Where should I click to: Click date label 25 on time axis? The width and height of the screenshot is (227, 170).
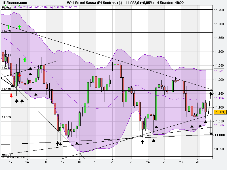tap(164, 162)
